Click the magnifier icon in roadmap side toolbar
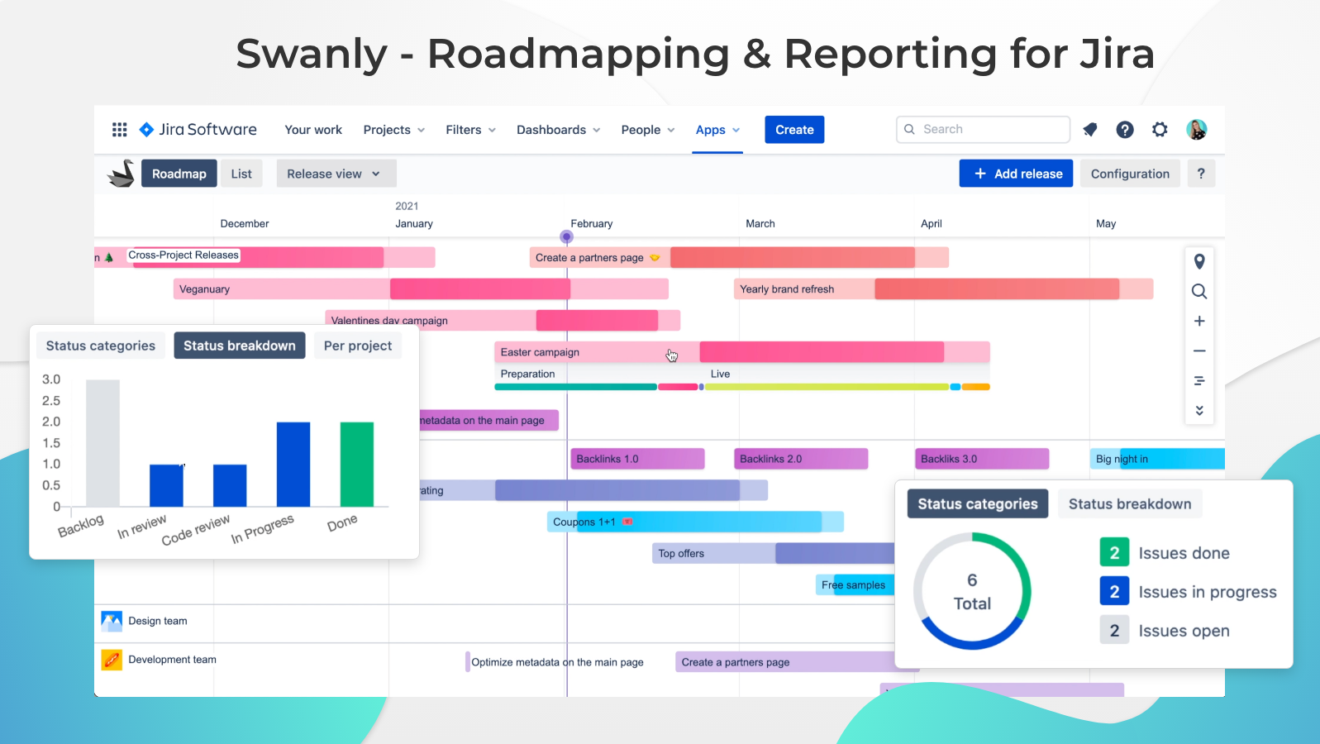Screen dimensions: 1320x744 point(1199,292)
